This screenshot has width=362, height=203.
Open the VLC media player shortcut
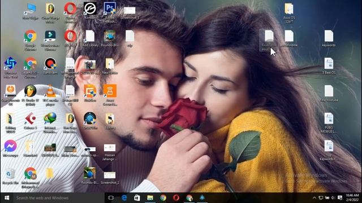[50, 95]
